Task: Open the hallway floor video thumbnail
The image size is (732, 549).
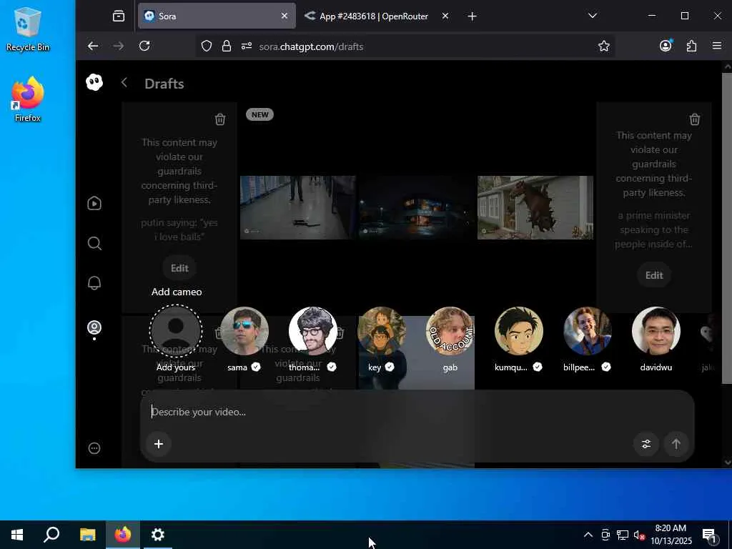Action: [x=298, y=208]
